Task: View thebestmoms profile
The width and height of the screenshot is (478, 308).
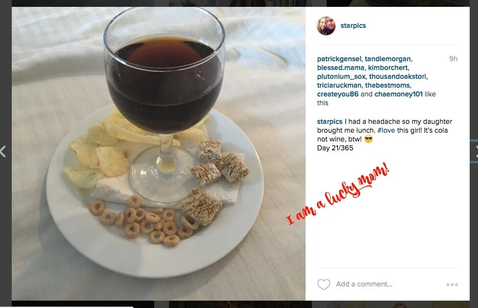Action: 387,85
